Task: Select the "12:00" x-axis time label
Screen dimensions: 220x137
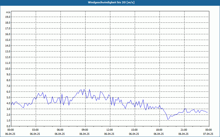Action: pyautogui.click(x=110, y=130)
